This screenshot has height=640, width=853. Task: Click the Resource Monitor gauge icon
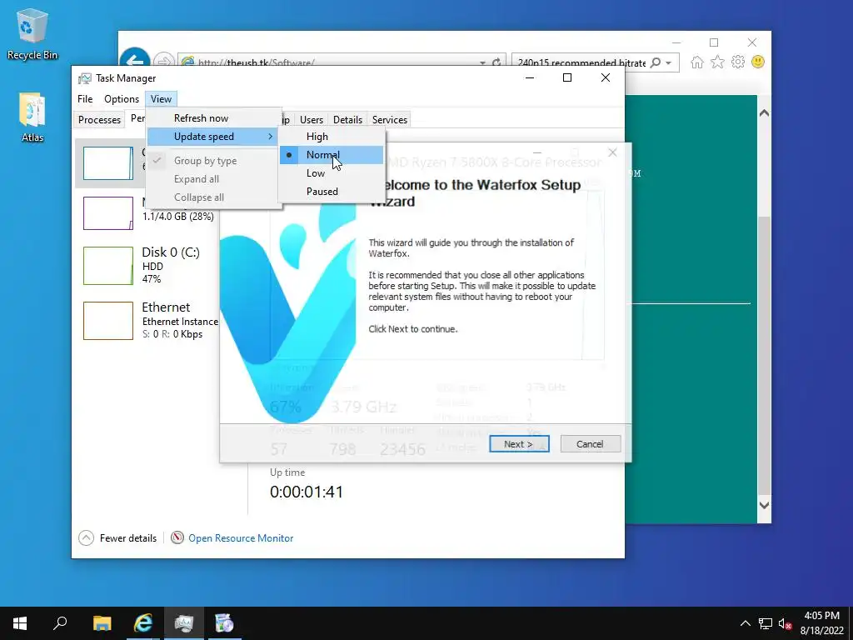pos(177,537)
